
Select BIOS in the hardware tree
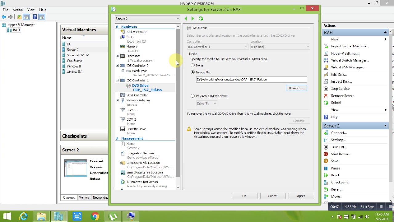[x=130, y=37]
